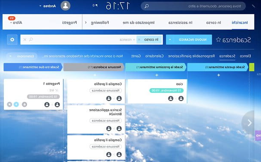Open the settings gear button
The image size is (261, 162).
[x=12, y=40]
